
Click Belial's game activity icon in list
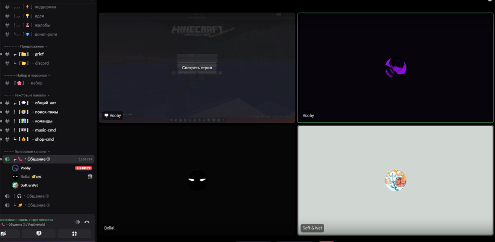pyautogui.click(x=90, y=177)
